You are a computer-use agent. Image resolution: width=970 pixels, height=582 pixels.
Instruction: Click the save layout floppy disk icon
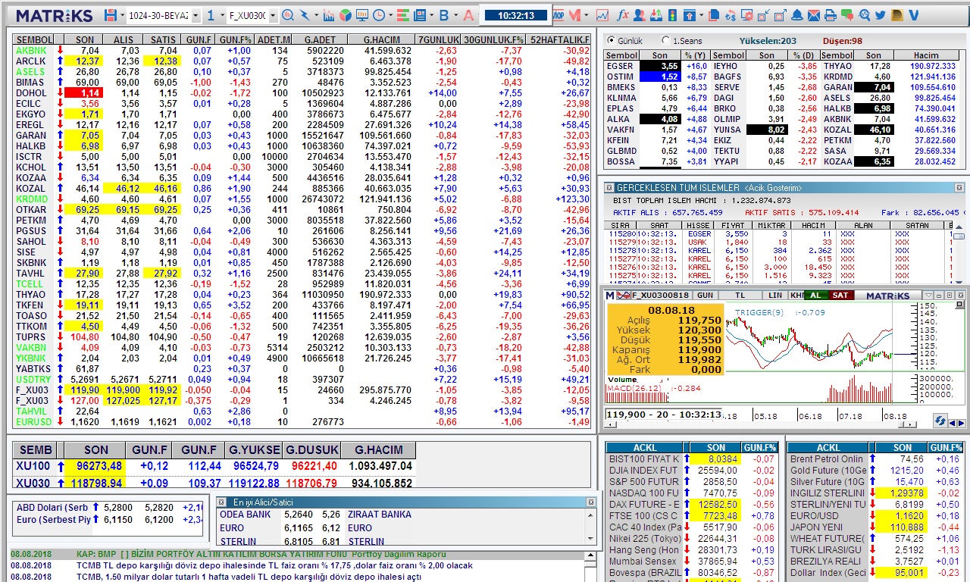[110, 15]
